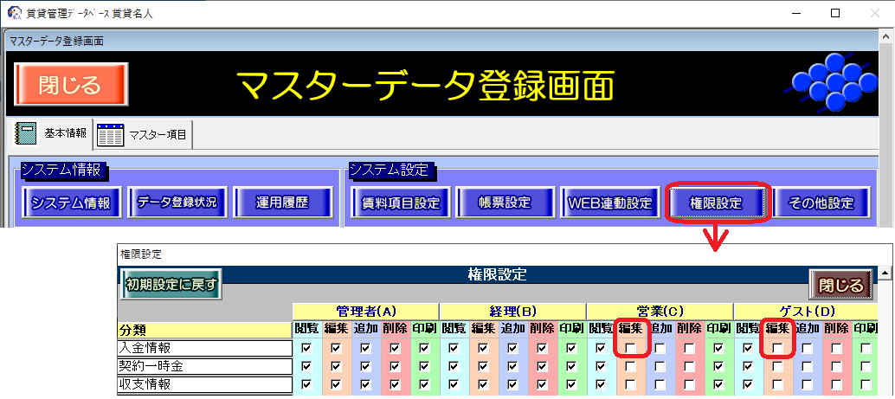Open 権限設定
The height and width of the screenshot is (399, 895).
(716, 203)
